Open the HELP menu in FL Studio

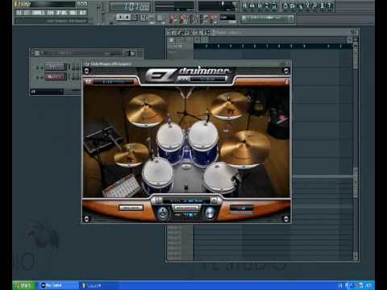[x=83, y=13]
